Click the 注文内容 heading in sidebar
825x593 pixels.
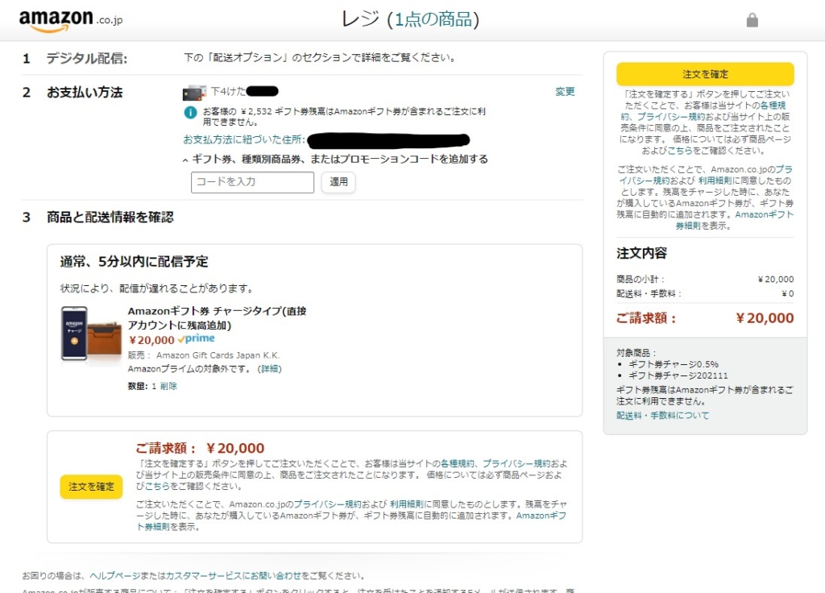(x=642, y=254)
